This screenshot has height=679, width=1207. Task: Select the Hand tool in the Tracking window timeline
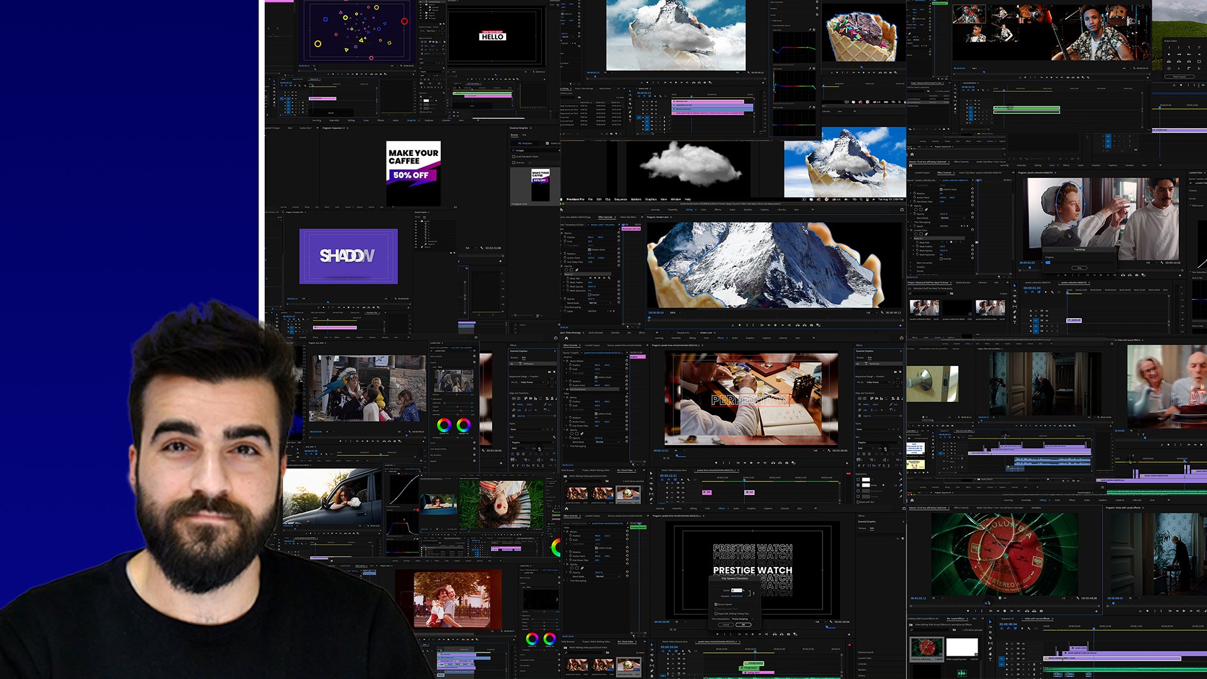tap(1015, 317)
